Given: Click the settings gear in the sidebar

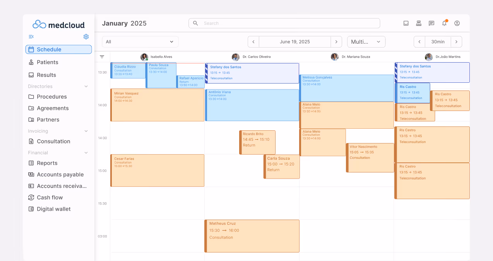Looking at the screenshot, I should (x=86, y=36).
